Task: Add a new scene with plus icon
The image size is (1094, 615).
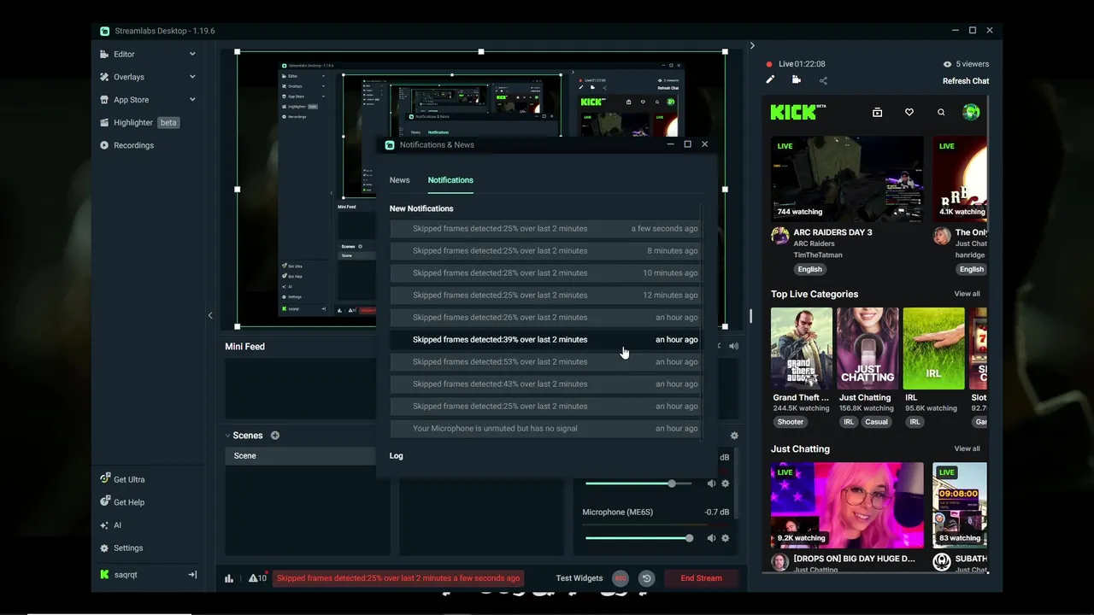Action: [x=275, y=436]
